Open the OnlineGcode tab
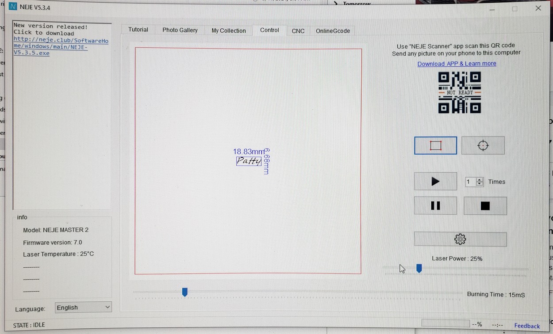Image resolution: width=553 pixels, height=334 pixels. pyautogui.click(x=333, y=31)
